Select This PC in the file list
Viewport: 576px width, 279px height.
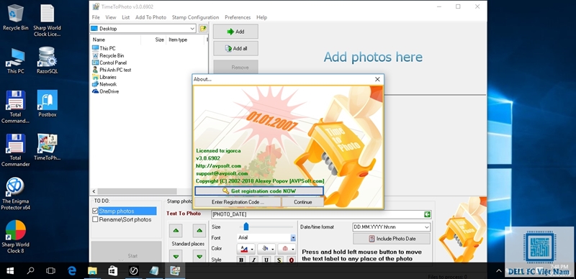(x=104, y=48)
